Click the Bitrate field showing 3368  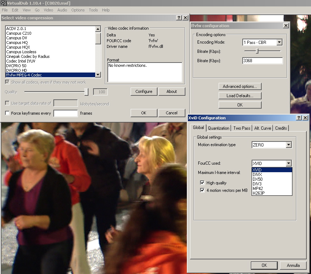coord(263,61)
